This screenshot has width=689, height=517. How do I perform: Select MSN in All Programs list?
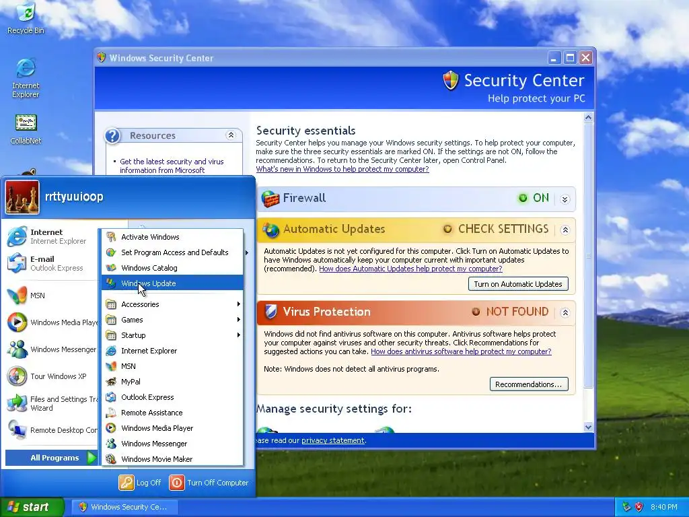point(172,366)
